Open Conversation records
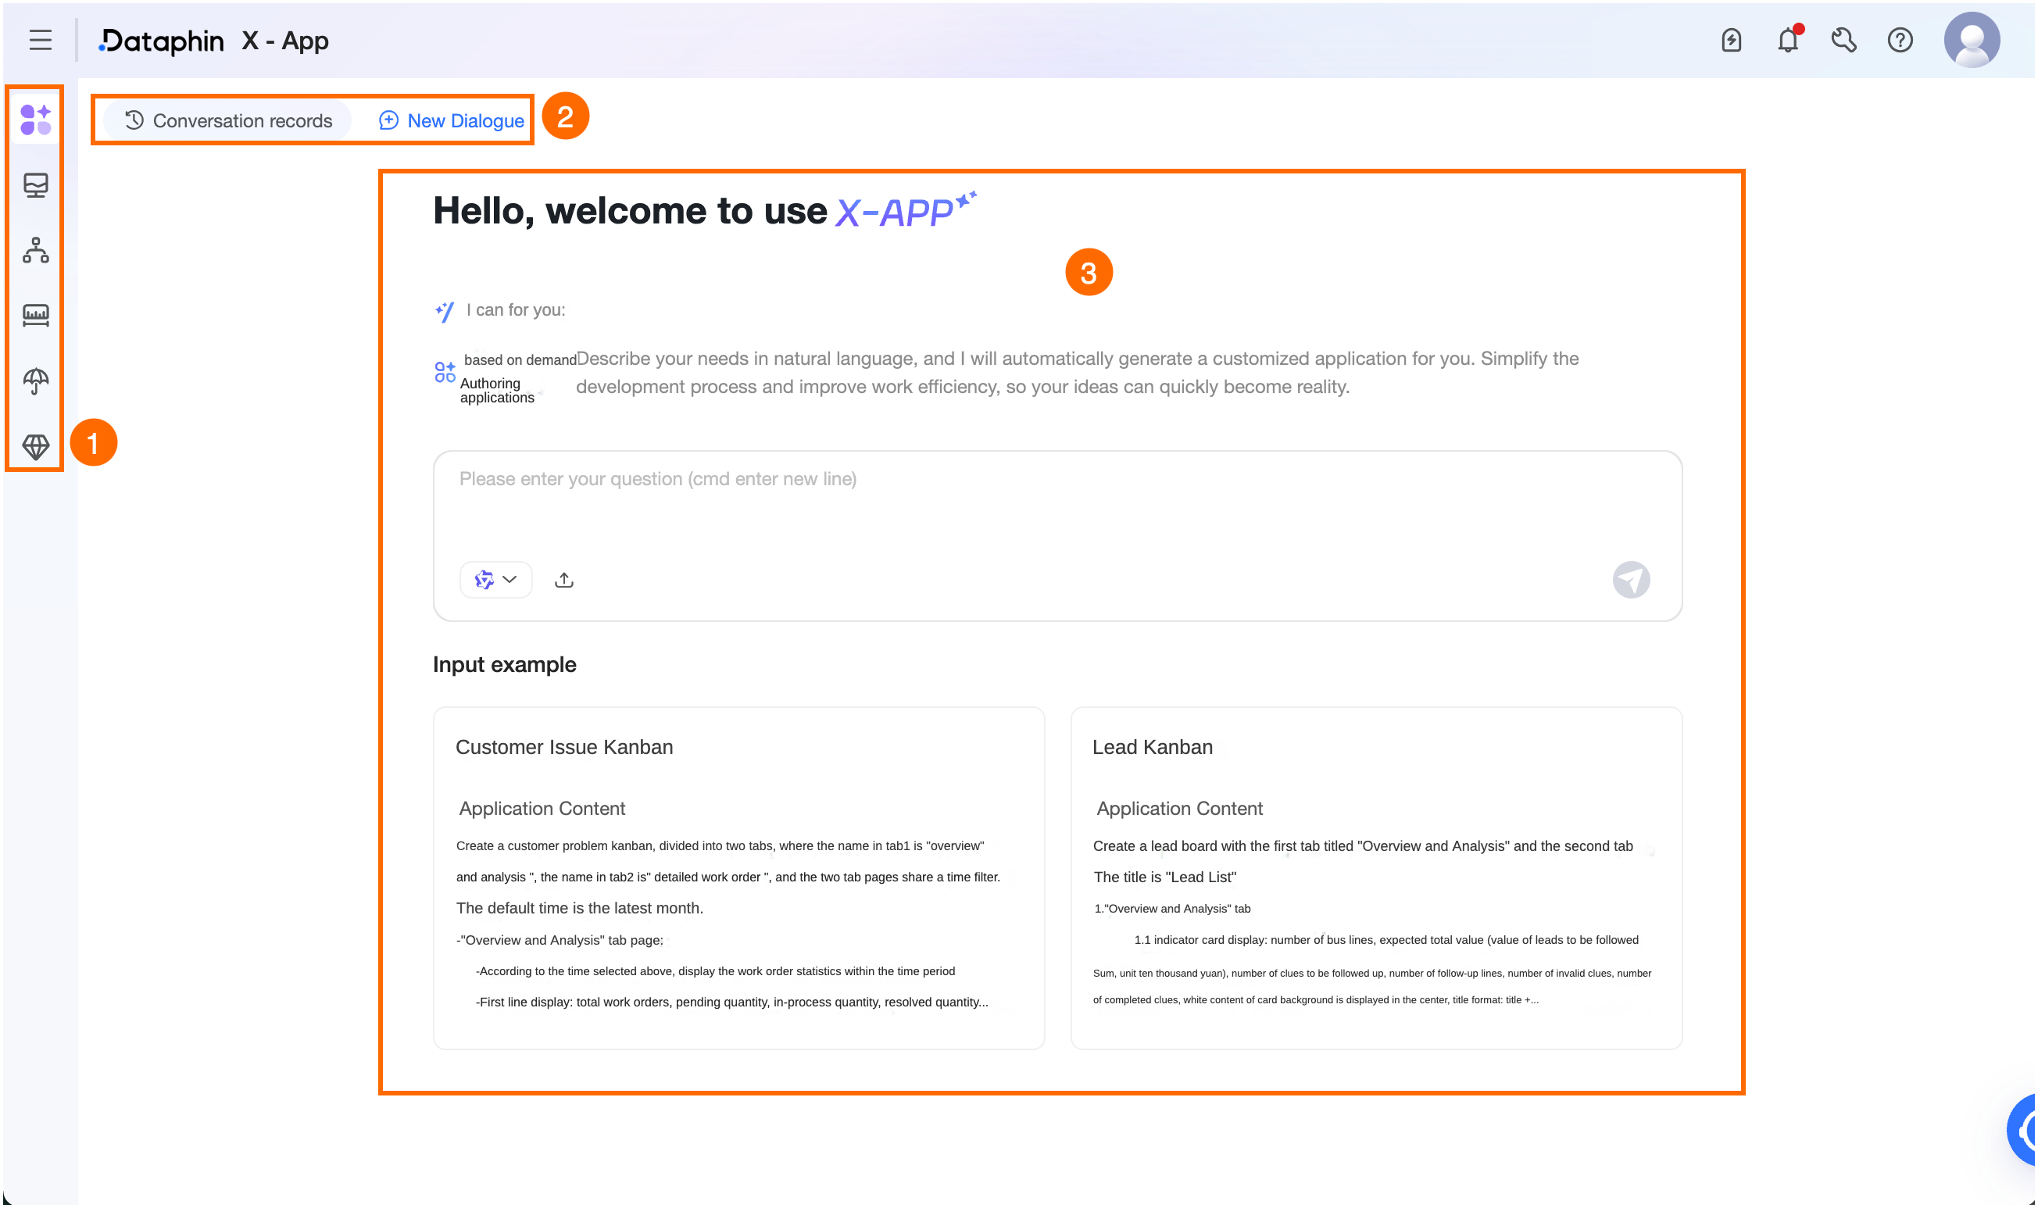Viewport: 2038px width, 1208px height. tap(229, 120)
